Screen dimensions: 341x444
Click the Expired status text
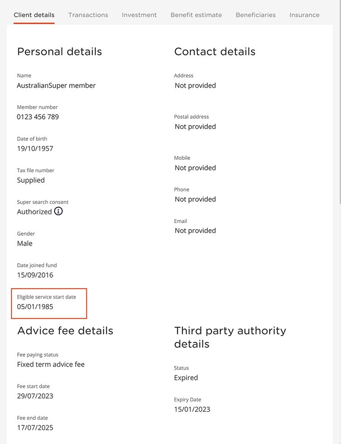(x=186, y=378)
